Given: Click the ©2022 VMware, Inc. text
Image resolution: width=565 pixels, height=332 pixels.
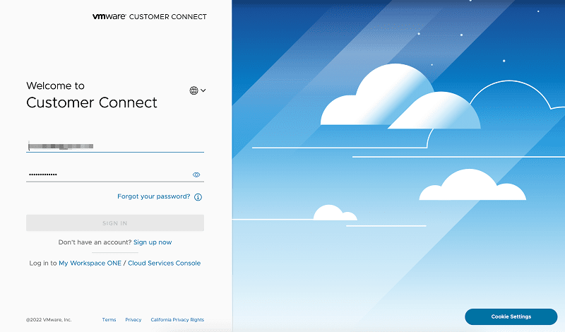Looking at the screenshot, I should (x=49, y=320).
